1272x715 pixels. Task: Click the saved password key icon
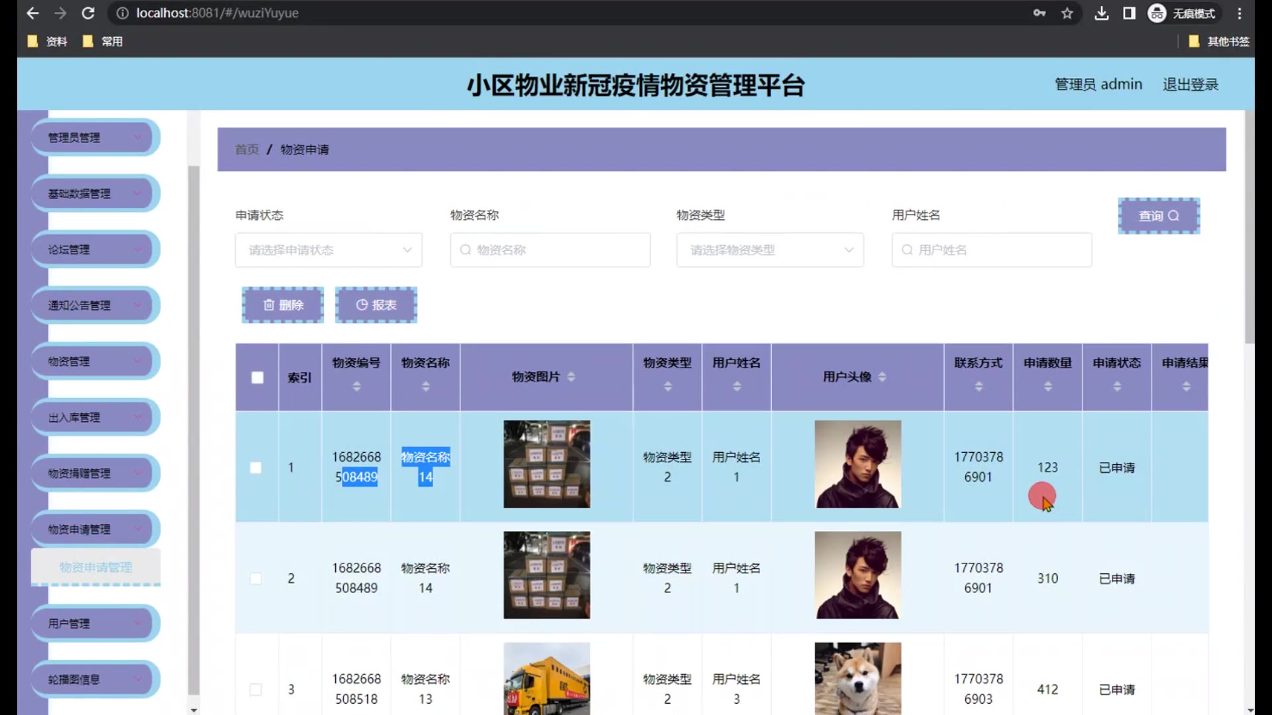click(x=1039, y=13)
